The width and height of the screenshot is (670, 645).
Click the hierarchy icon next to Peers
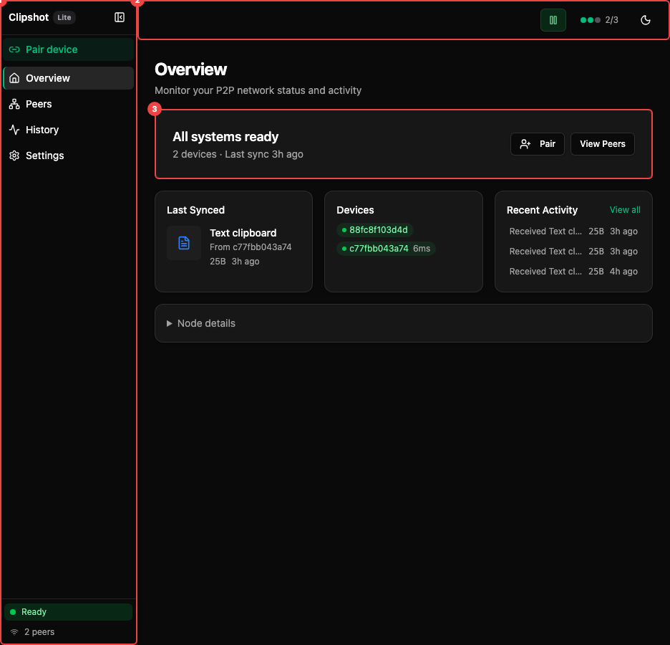pyautogui.click(x=14, y=104)
